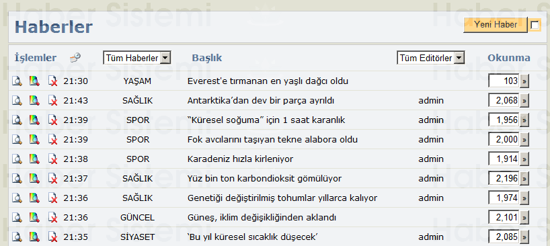
Task: Tick the checkbox next to Yeni Haber
Action: click(x=535, y=26)
